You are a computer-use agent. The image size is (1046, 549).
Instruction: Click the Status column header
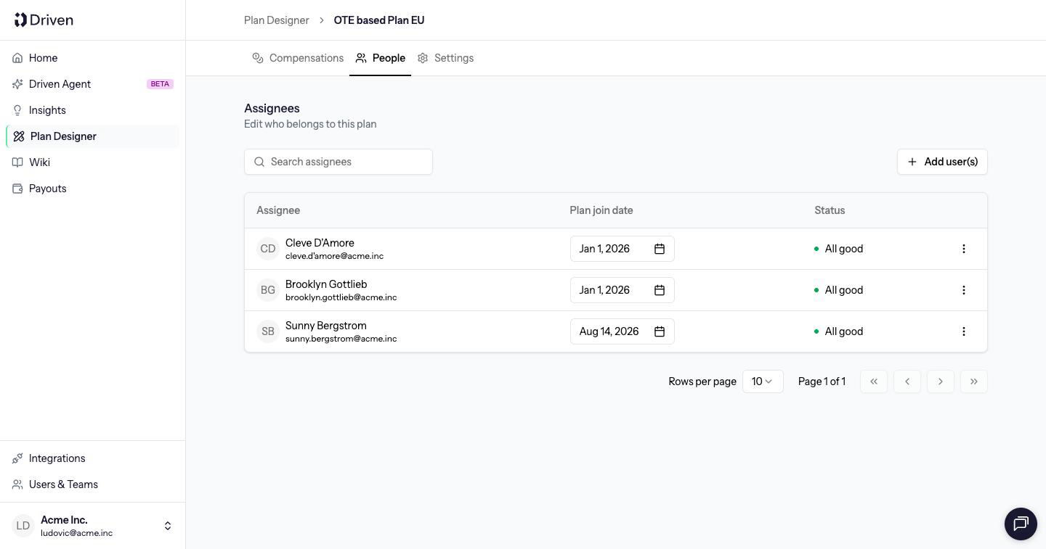tap(830, 210)
